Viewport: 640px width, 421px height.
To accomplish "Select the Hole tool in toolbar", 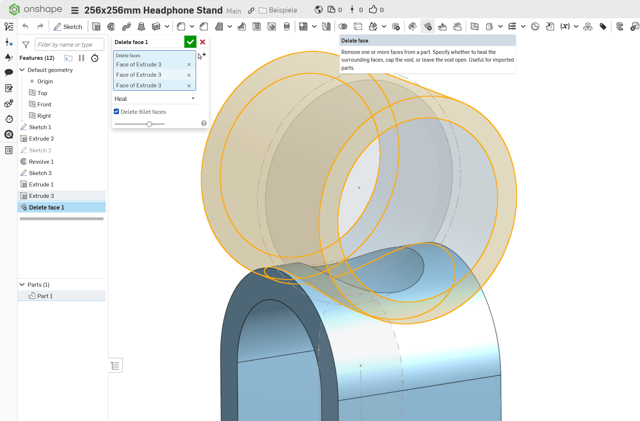I will [x=272, y=26].
